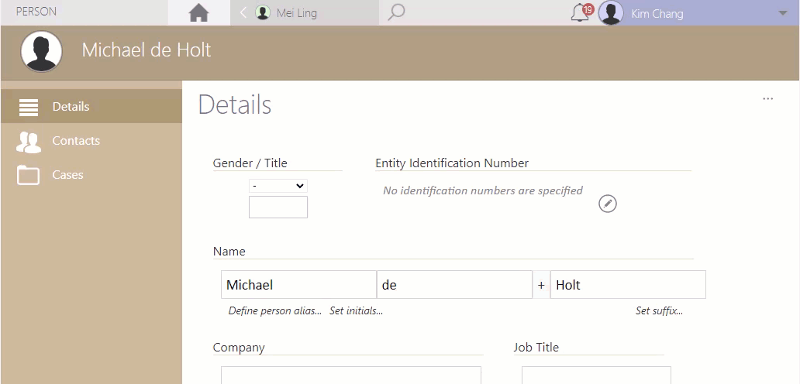Click the empty Title input box
800x384 pixels.
278,207
